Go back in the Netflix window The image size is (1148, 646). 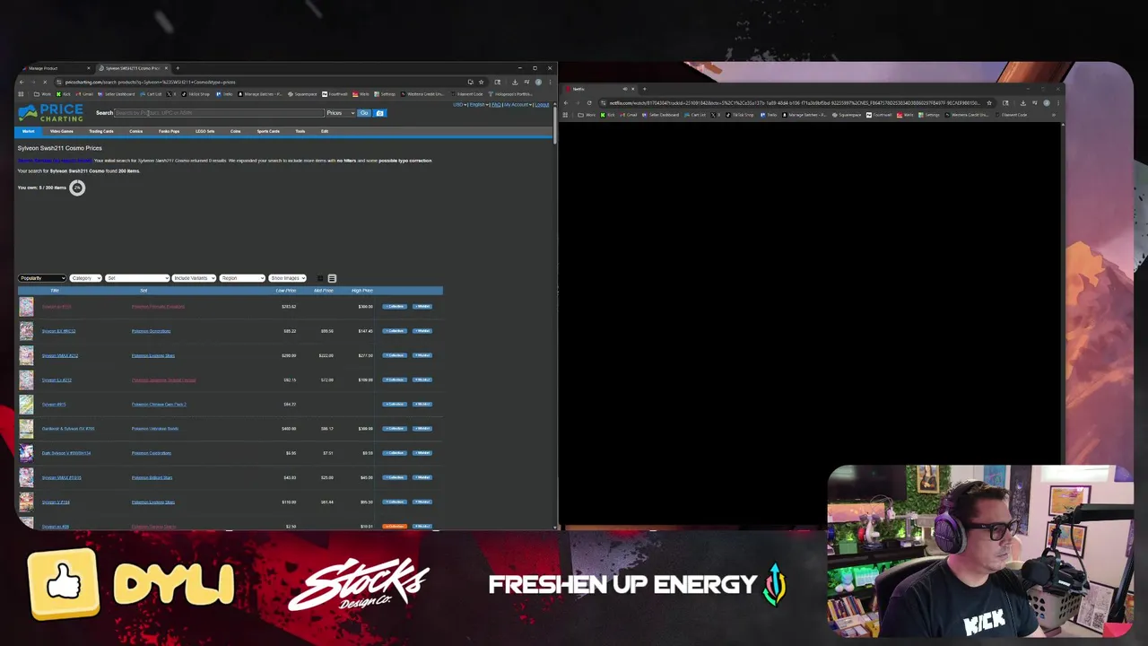point(566,103)
